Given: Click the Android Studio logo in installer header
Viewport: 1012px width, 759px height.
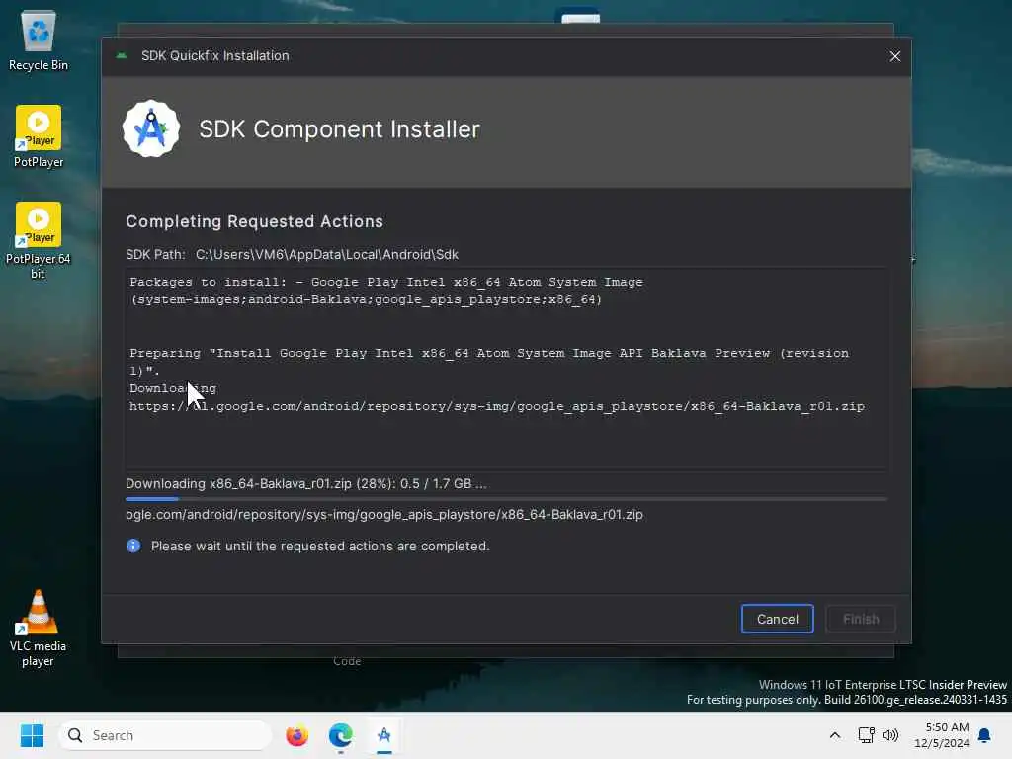Looking at the screenshot, I should [151, 128].
